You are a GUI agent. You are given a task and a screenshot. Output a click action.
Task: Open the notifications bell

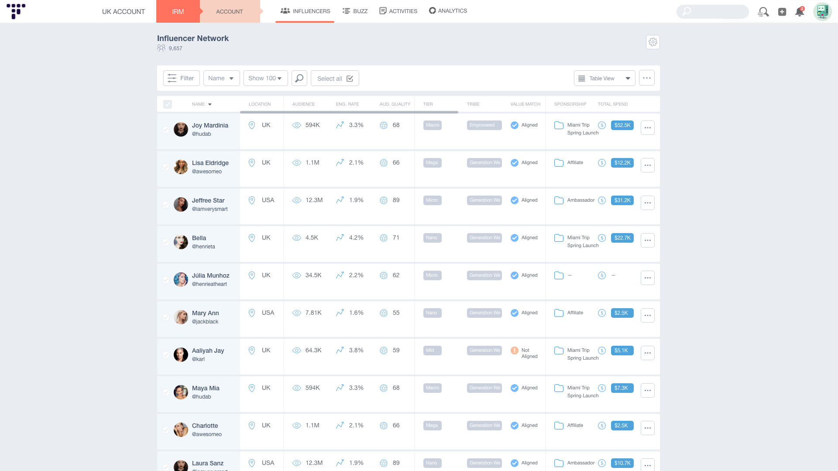click(x=800, y=12)
